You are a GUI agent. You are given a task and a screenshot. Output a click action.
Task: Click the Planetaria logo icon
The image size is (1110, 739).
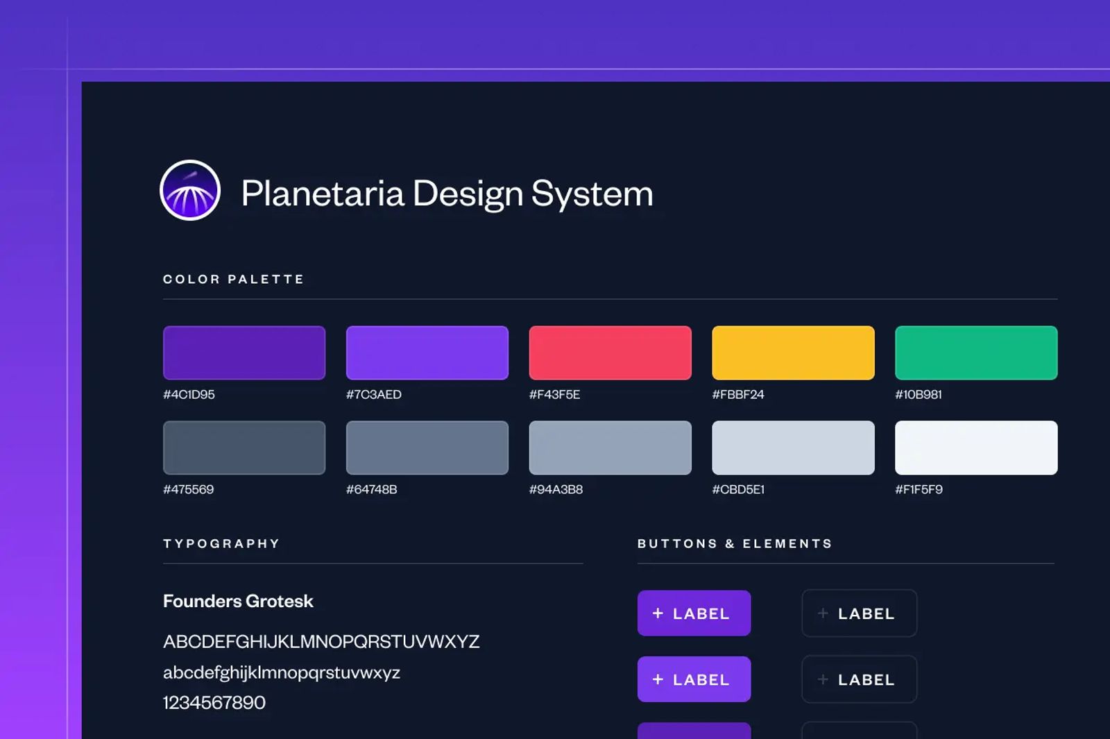click(x=189, y=190)
